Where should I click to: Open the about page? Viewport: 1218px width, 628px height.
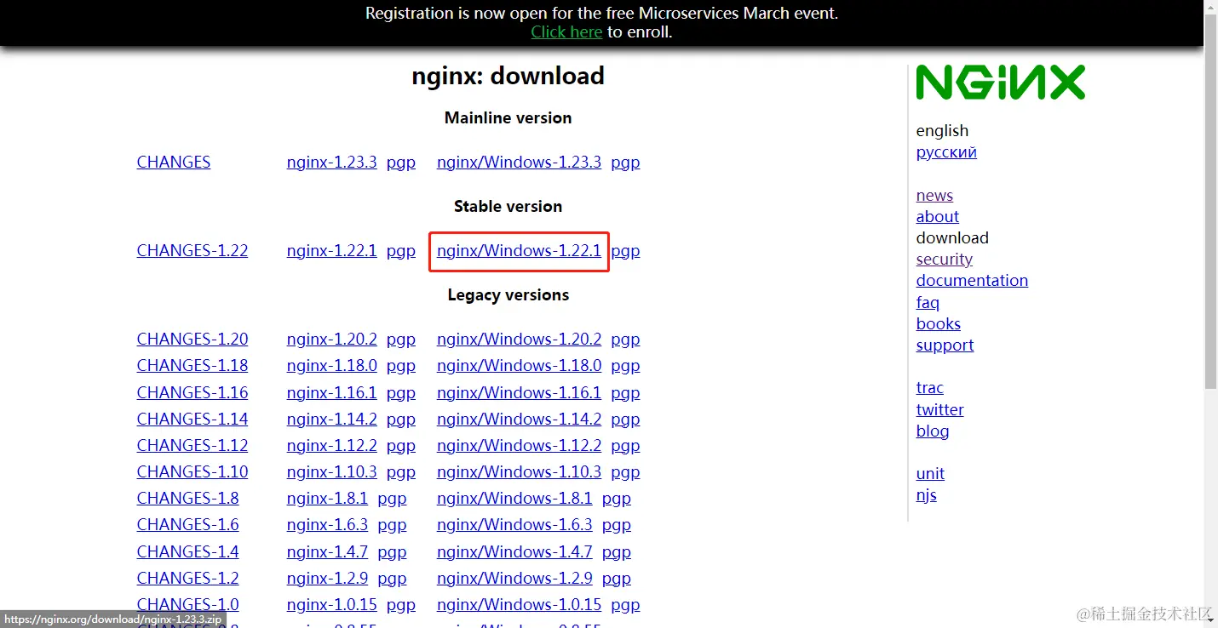coord(937,217)
